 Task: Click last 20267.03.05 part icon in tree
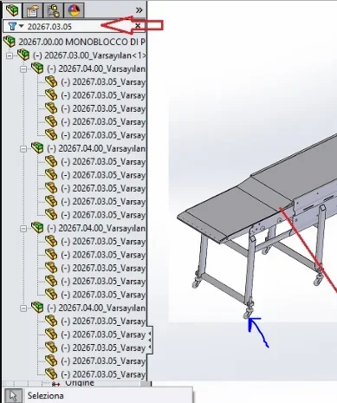tap(51, 374)
